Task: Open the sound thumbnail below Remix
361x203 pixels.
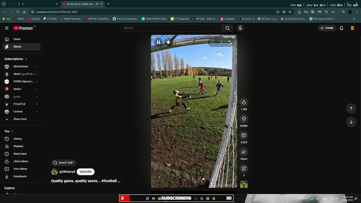Action: click(244, 184)
